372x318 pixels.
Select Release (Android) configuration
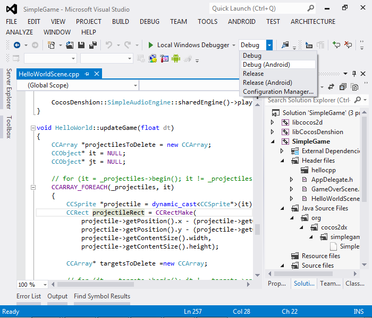pyautogui.click(x=278, y=83)
